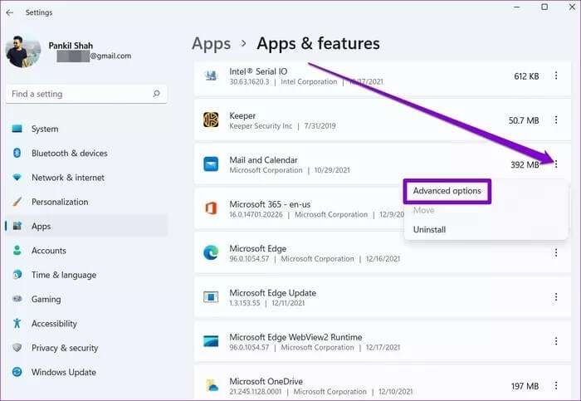
Task: Click Apps in the breadcrumb heading
Action: click(x=211, y=44)
